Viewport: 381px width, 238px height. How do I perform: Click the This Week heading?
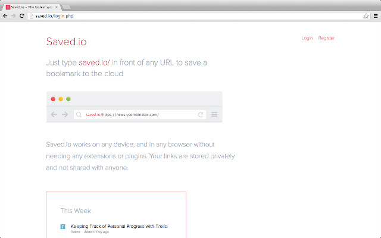coord(76,211)
